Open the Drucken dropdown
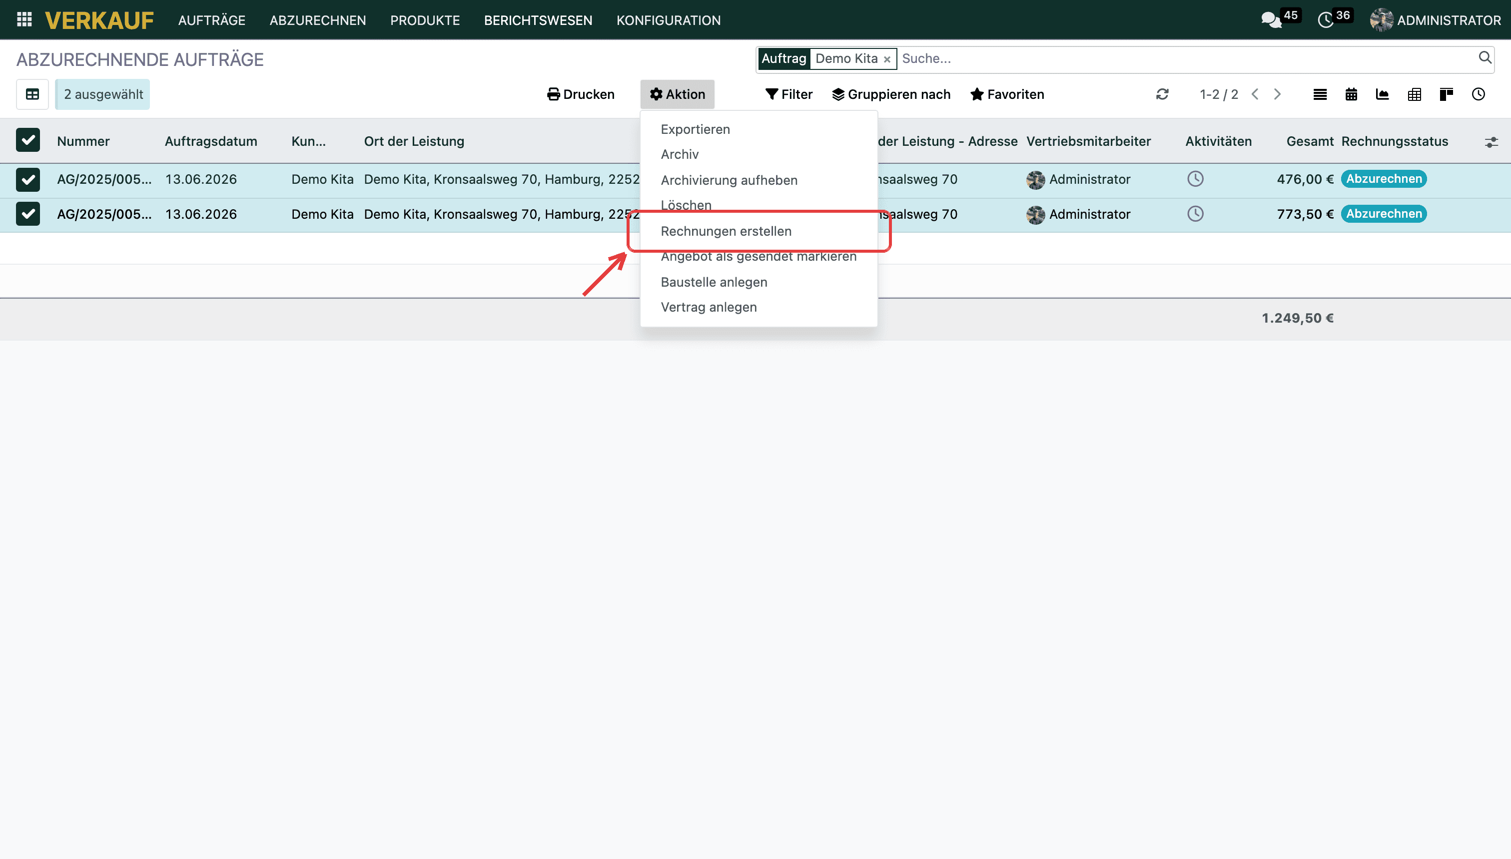Image resolution: width=1511 pixels, height=859 pixels. (581, 94)
